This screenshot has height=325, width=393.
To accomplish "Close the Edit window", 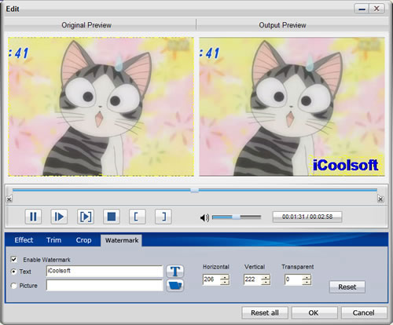I will [376, 9].
